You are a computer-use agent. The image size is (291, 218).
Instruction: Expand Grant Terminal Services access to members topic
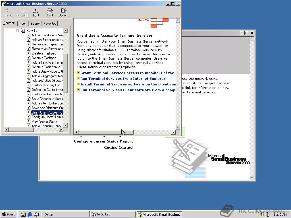[x=78, y=73]
